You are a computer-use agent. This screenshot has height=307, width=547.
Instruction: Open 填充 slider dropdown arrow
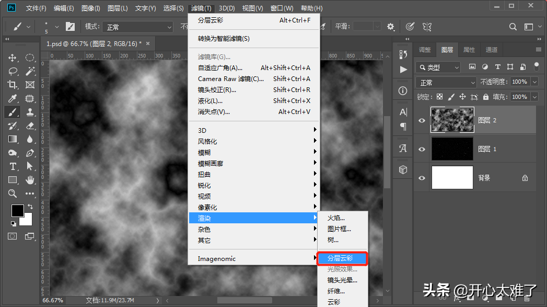click(x=535, y=97)
